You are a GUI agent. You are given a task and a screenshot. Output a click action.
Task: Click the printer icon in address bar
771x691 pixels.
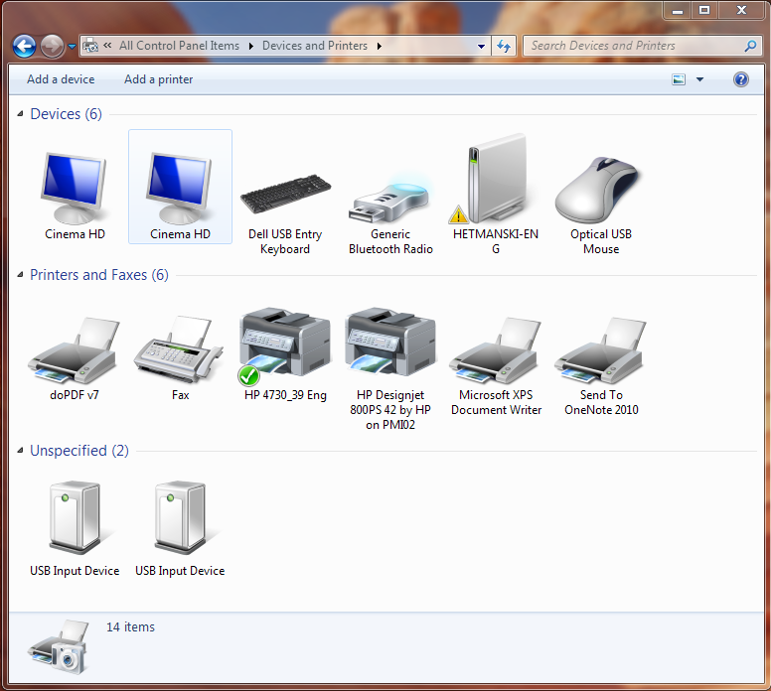(90, 46)
